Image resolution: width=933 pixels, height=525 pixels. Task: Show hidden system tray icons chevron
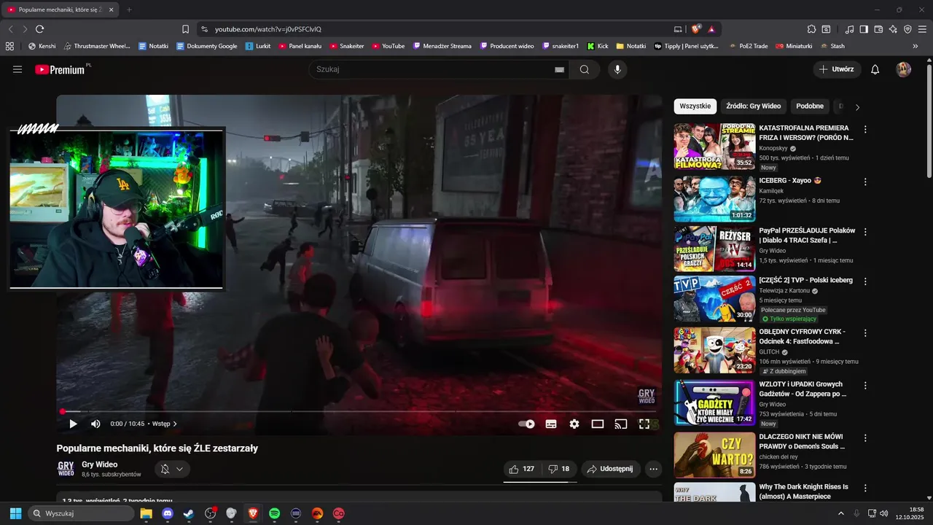842,513
